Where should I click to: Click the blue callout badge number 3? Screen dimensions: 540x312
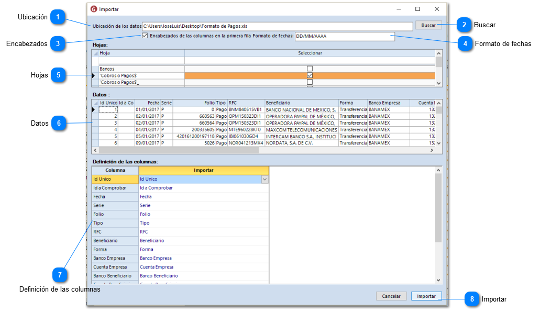point(58,44)
